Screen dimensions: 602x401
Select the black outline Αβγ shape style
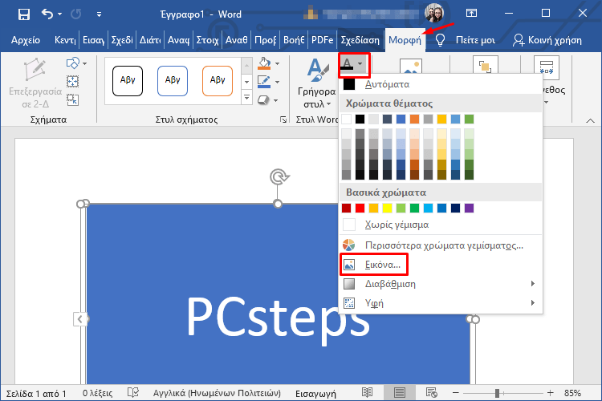pos(128,80)
